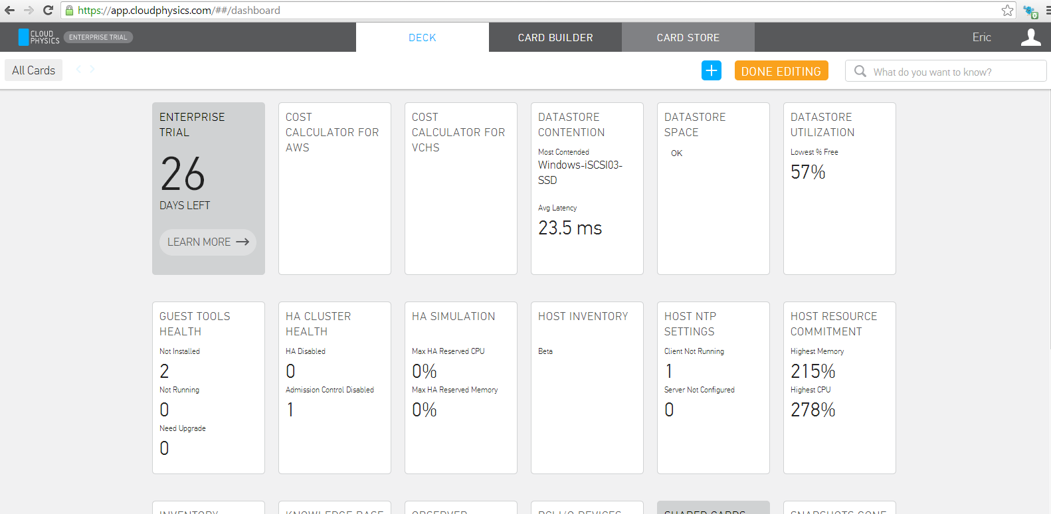Click the search magnifier icon
Screen dimensions: 1051x514
click(860, 71)
